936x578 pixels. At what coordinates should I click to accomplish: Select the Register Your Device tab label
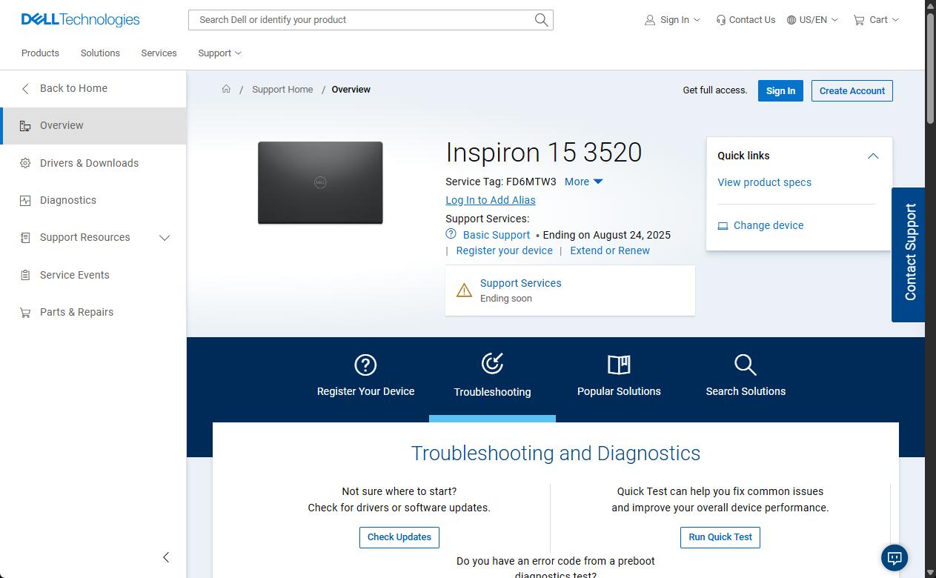click(365, 391)
